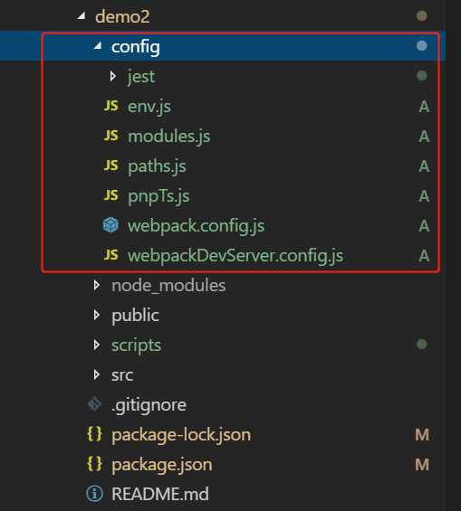Expand the node_modules folder
Image resolution: width=461 pixels, height=511 pixels.
[x=97, y=285]
